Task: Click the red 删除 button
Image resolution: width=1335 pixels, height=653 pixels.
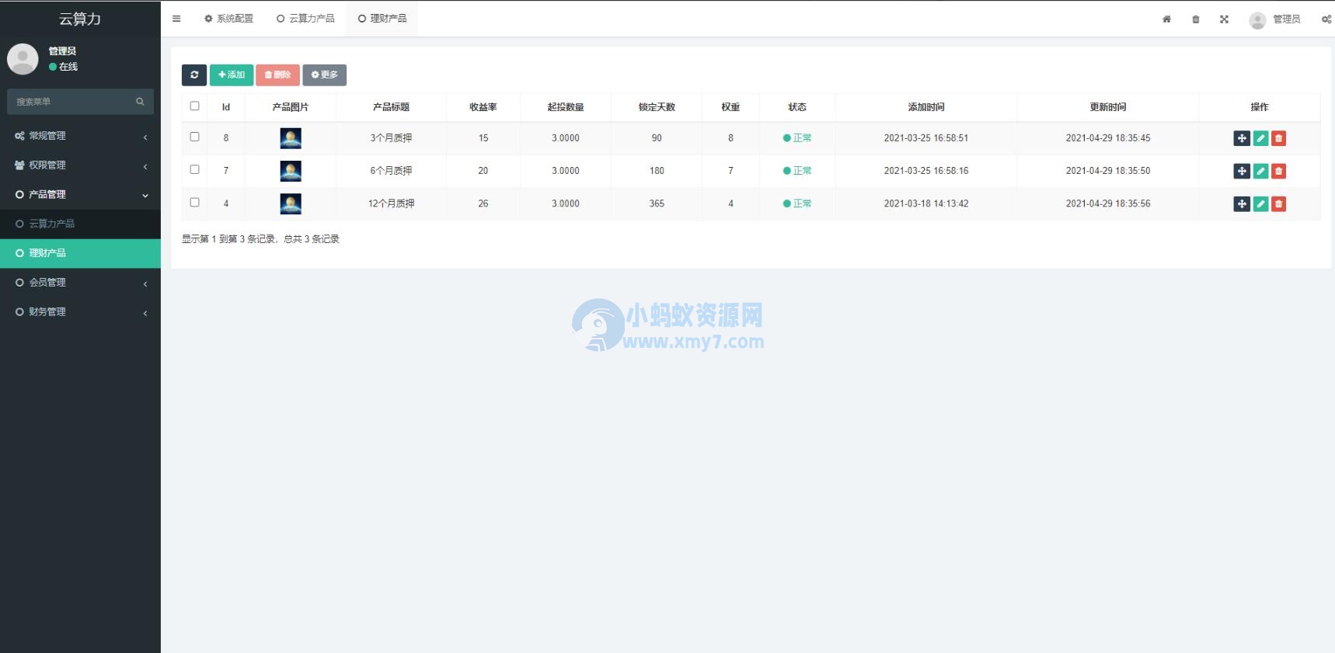Action: coord(277,75)
